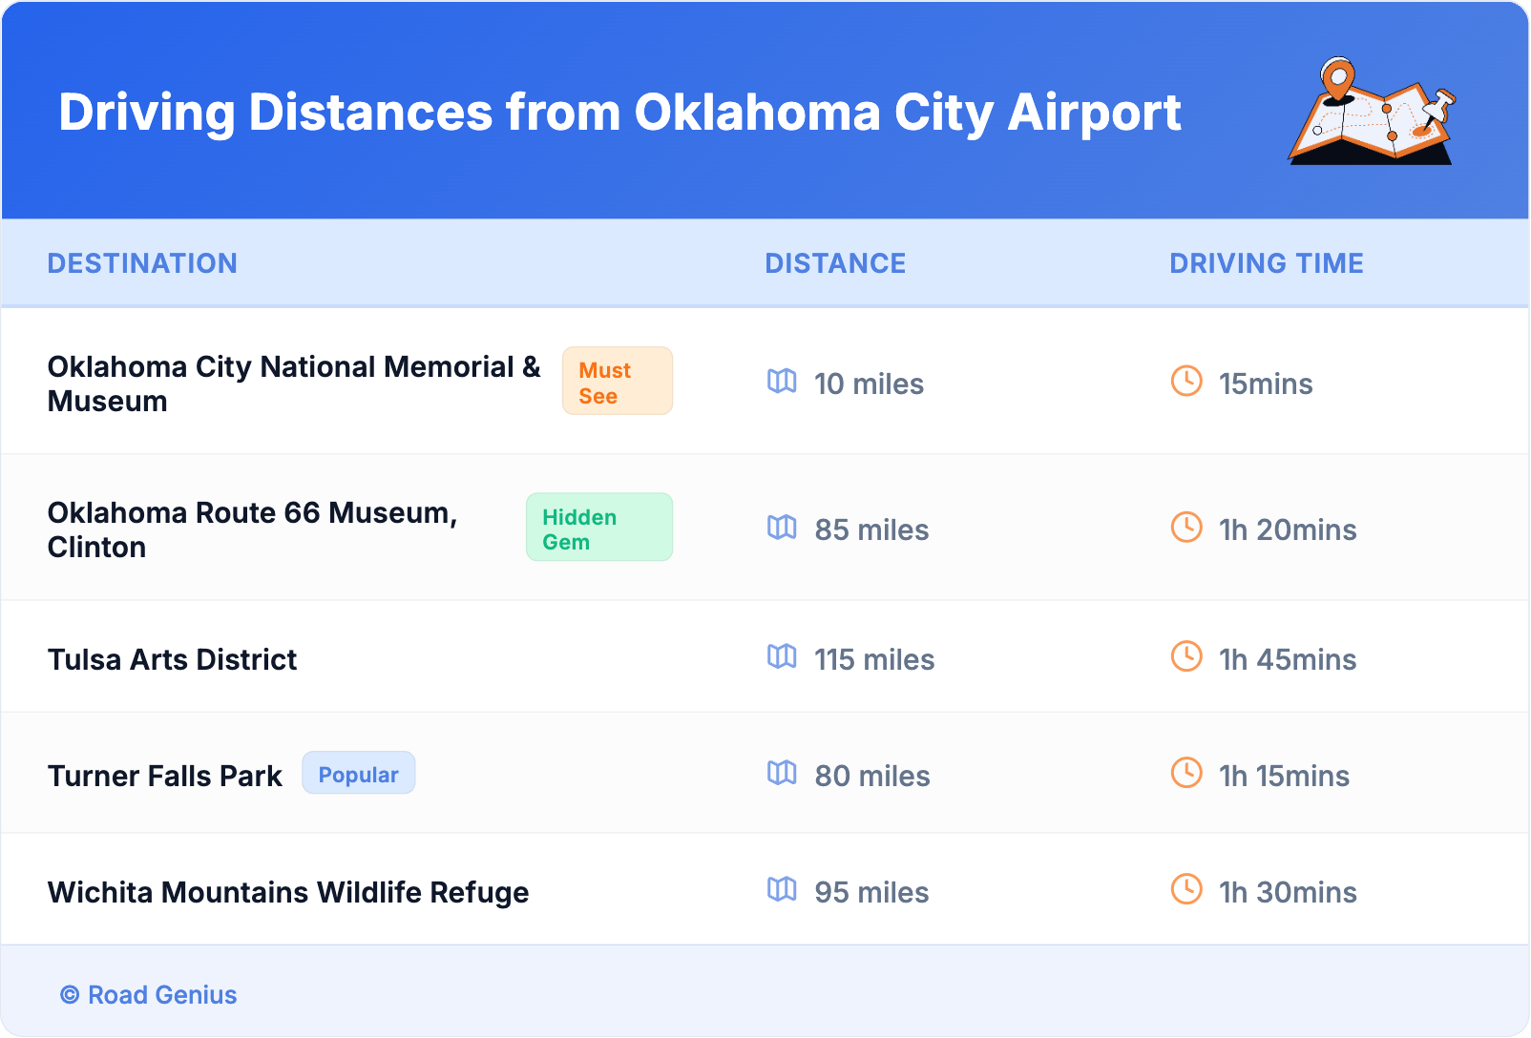This screenshot has width=1531, height=1038.
Task: Click the map illustration in the header
Action: pyautogui.click(x=1372, y=113)
